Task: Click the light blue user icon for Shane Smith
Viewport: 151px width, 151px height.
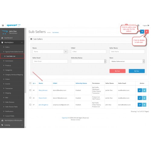Action: (144, 98)
